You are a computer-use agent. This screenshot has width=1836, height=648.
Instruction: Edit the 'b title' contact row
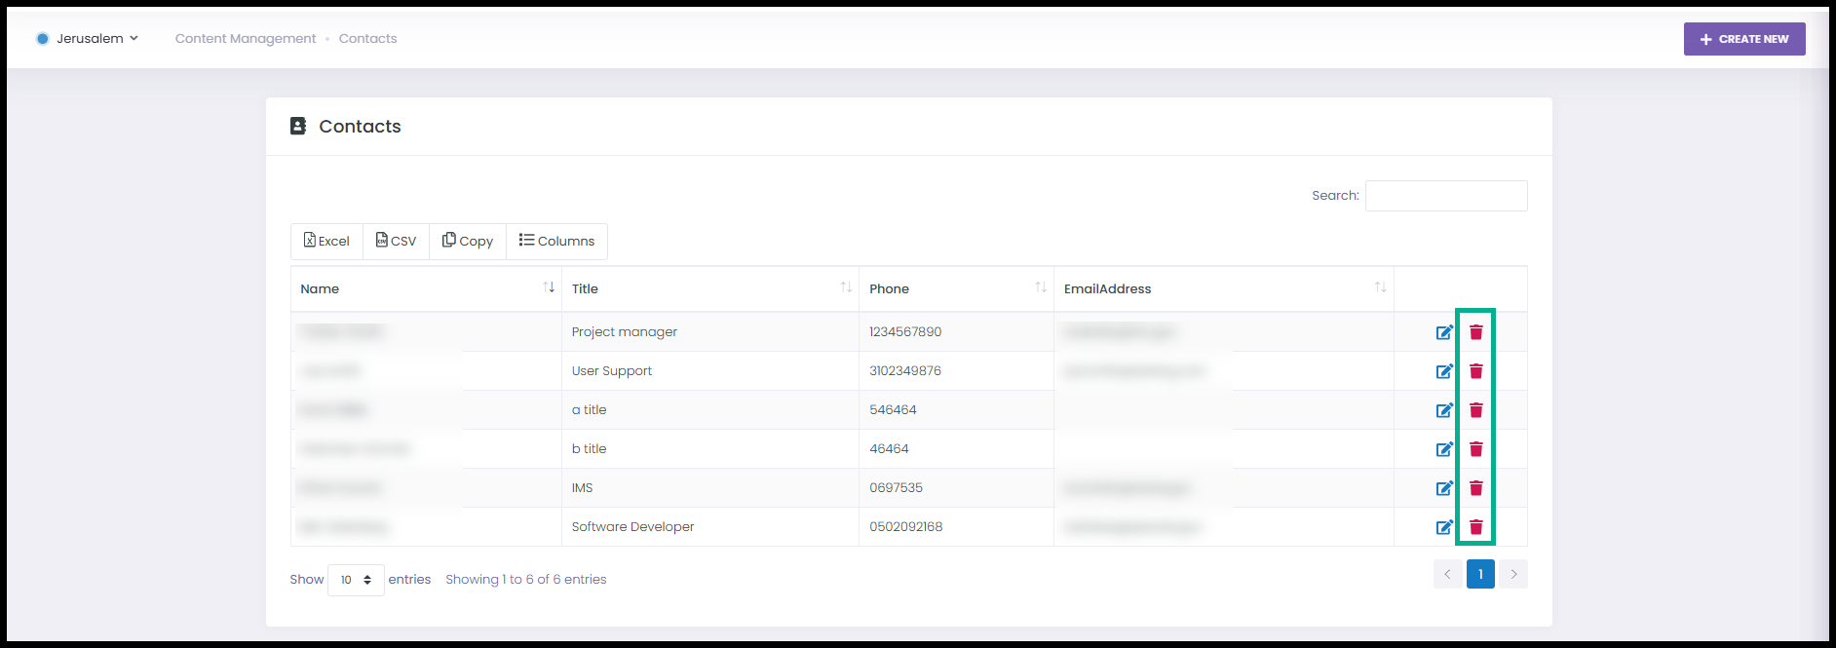point(1444,449)
